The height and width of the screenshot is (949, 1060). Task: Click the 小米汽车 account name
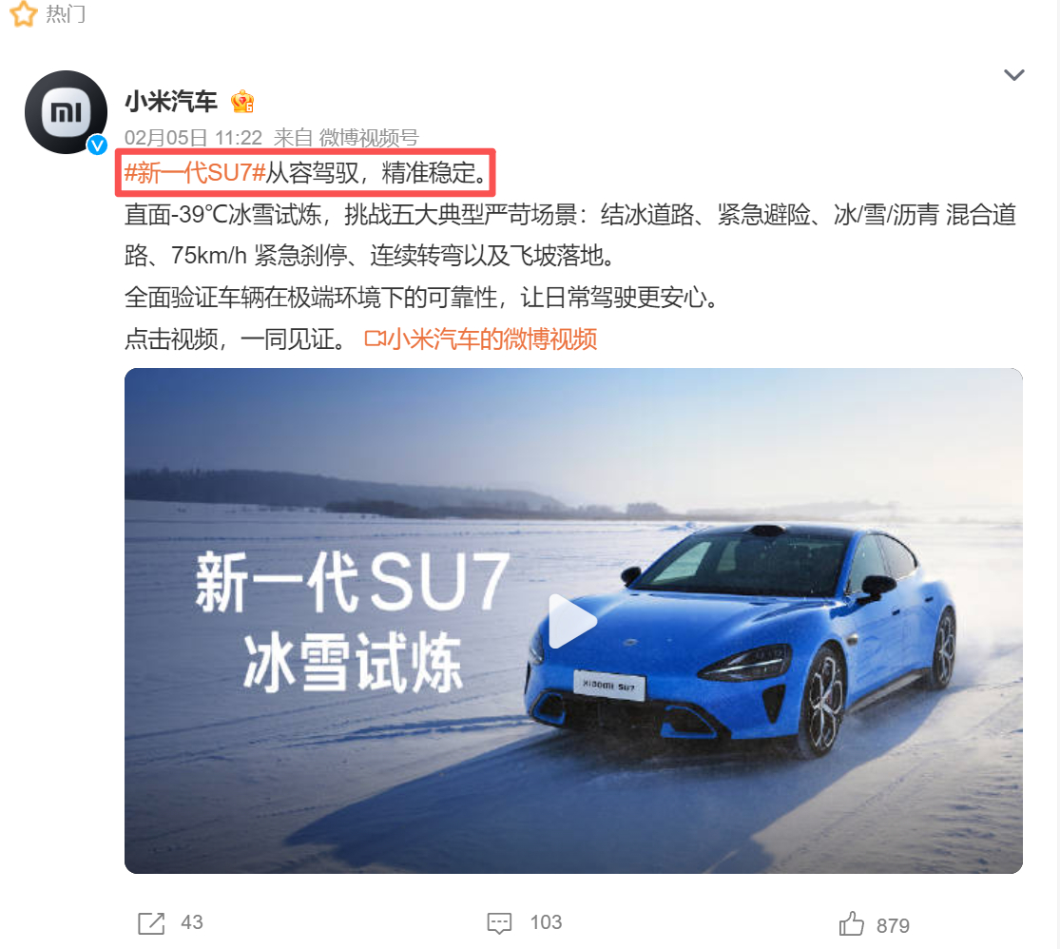pos(171,102)
